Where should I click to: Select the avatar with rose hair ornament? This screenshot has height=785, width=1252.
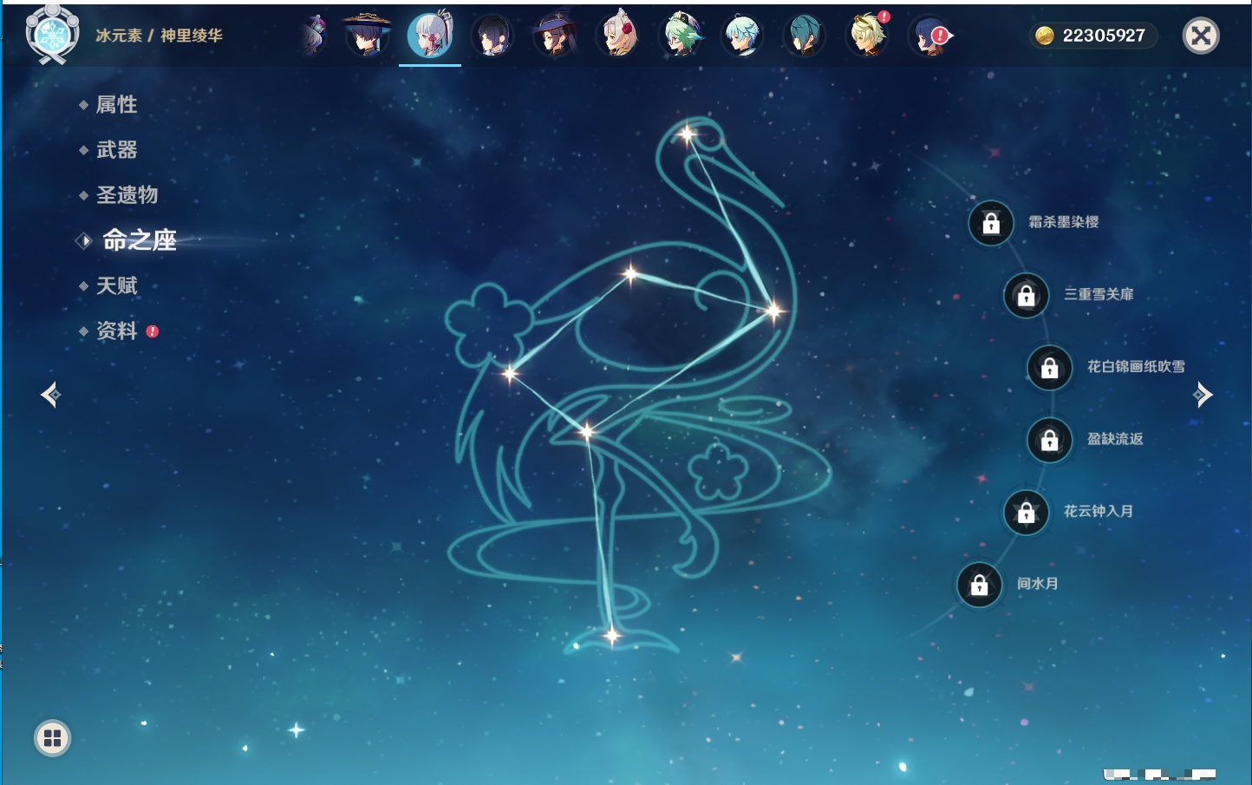click(x=618, y=36)
